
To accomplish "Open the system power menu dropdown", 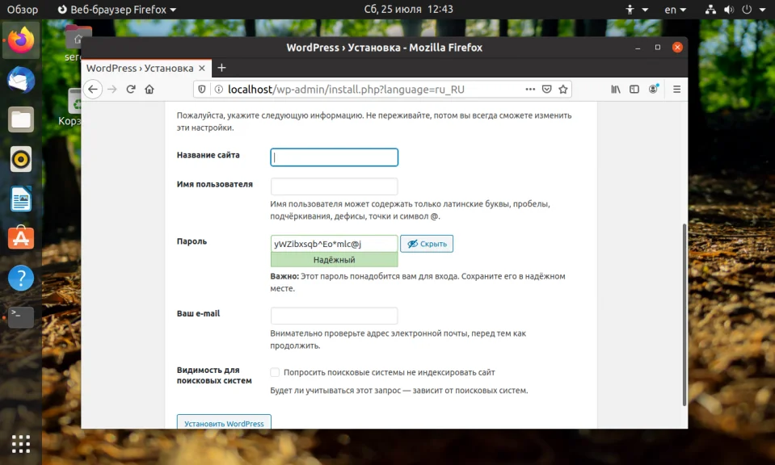I will click(x=754, y=10).
